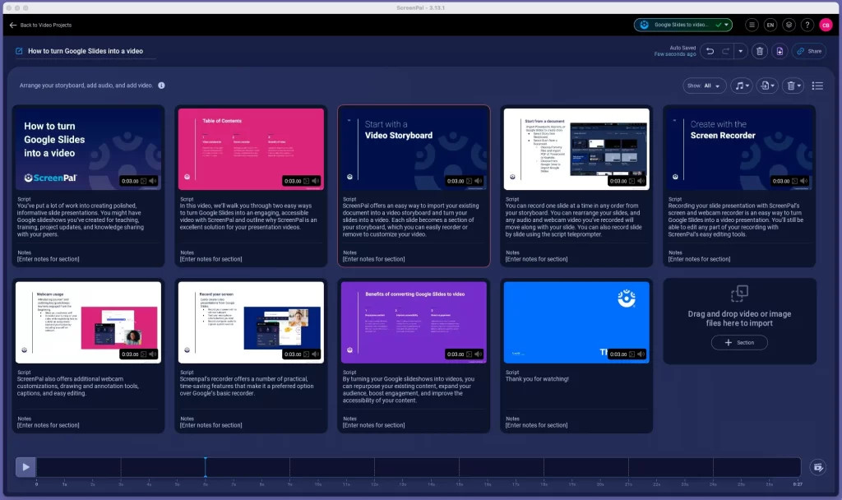Select the Benefits of converting slide thumbnail

click(x=414, y=322)
